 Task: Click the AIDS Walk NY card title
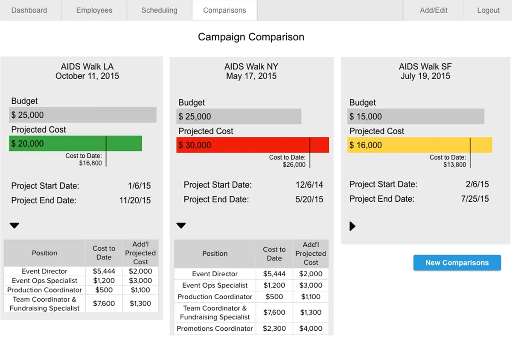point(251,72)
